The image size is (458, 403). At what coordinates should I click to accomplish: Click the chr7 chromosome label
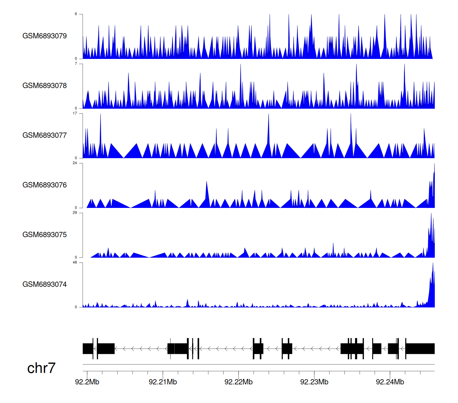coord(41,368)
